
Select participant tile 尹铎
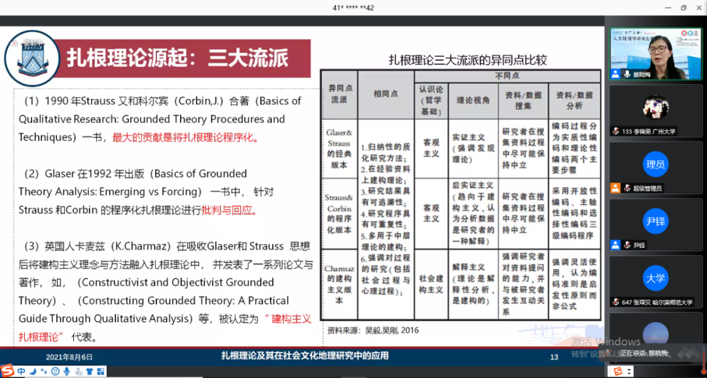(x=655, y=225)
